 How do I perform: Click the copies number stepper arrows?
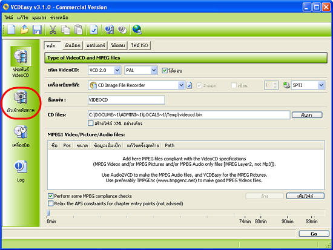[x=275, y=85]
